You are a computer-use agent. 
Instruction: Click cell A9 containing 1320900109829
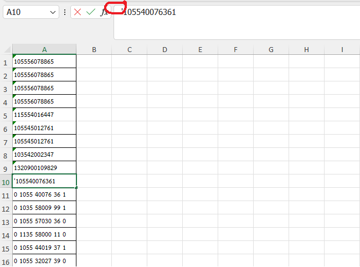44,168
